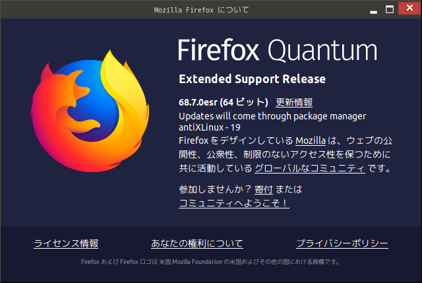The image size is (422, 283).
Task: Click the Firefox Quantum logo image
Action: point(90,111)
